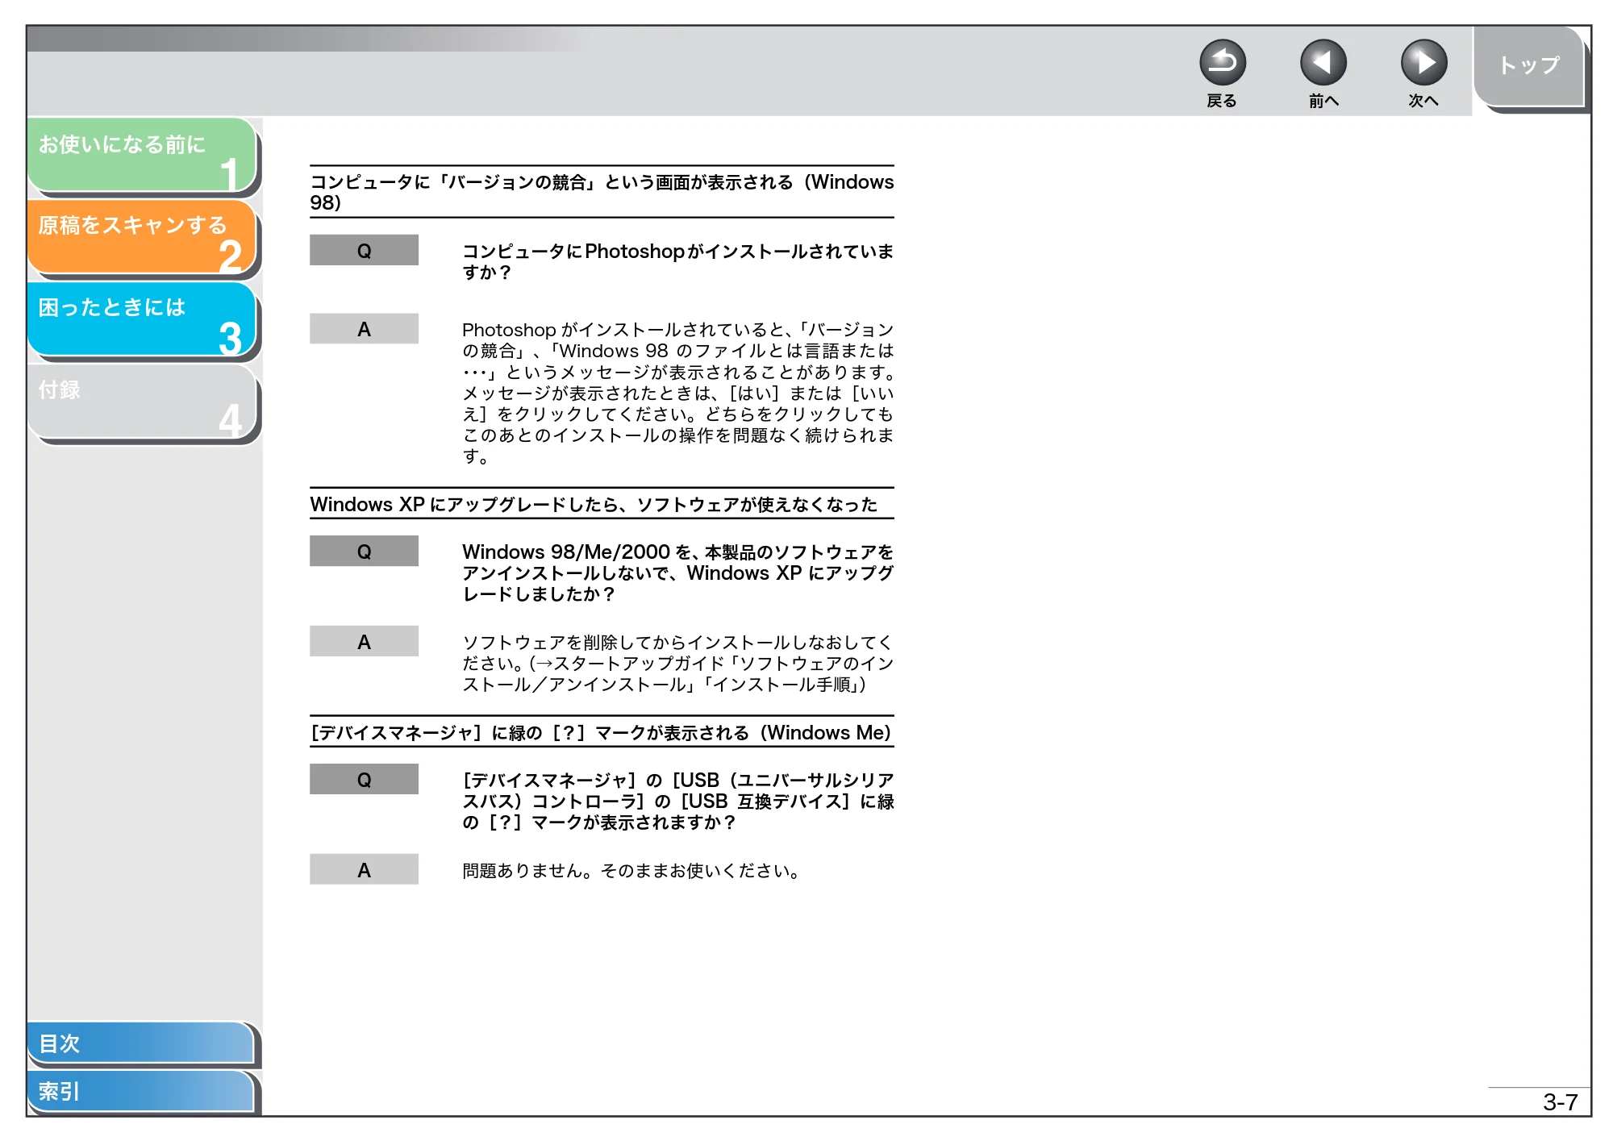Click the question text about Photoshop being installed

click(x=677, y=261)
